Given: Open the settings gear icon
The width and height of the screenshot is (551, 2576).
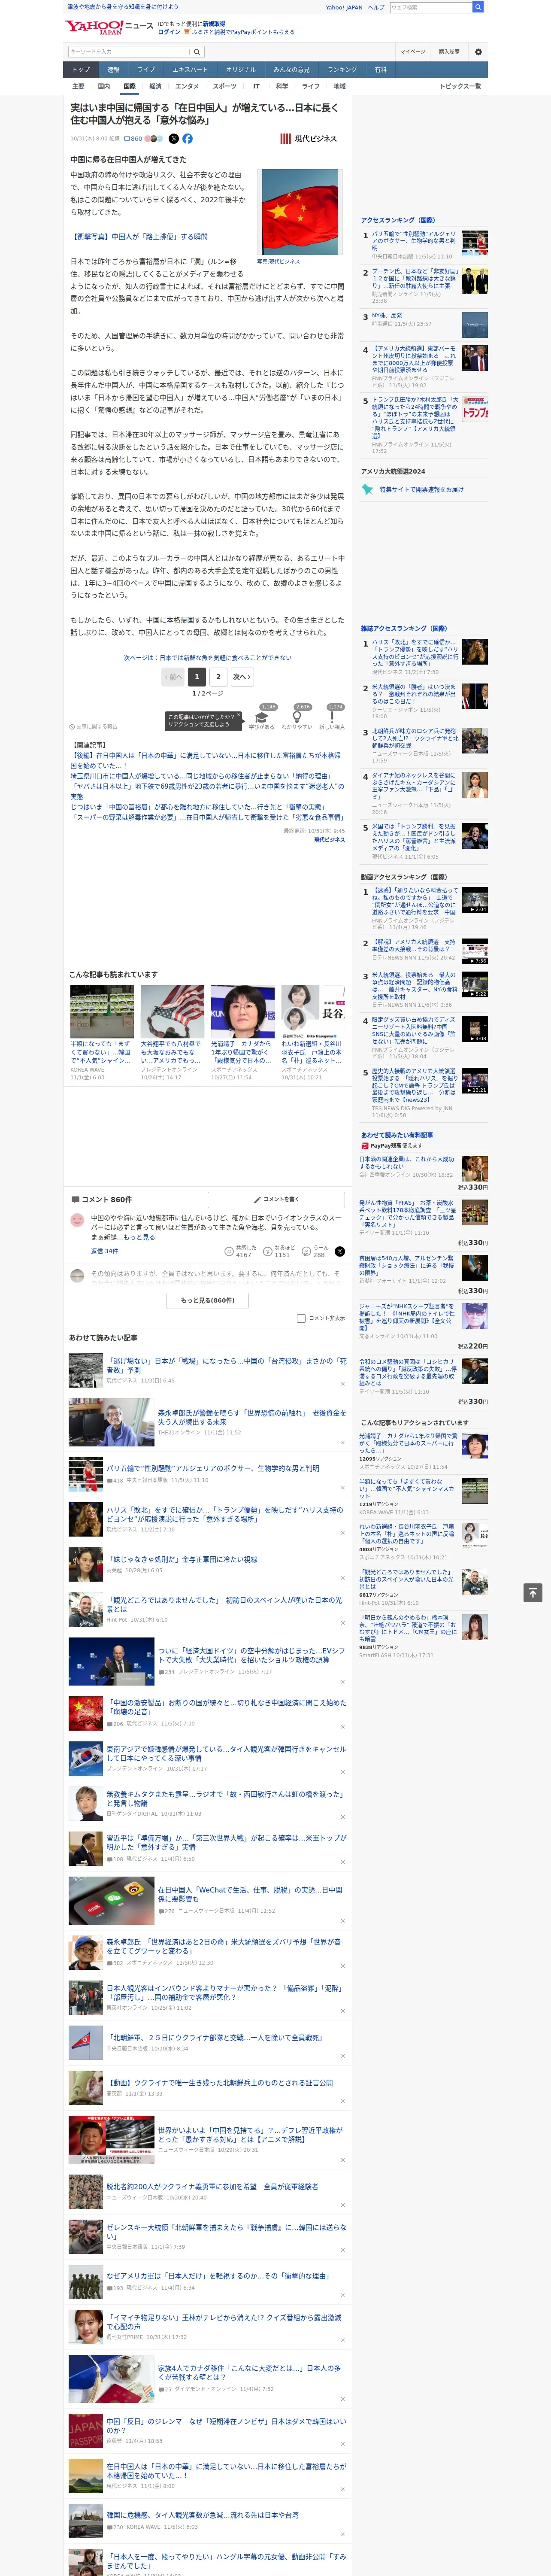Looking at the screenshot, I should coord(478,52).
